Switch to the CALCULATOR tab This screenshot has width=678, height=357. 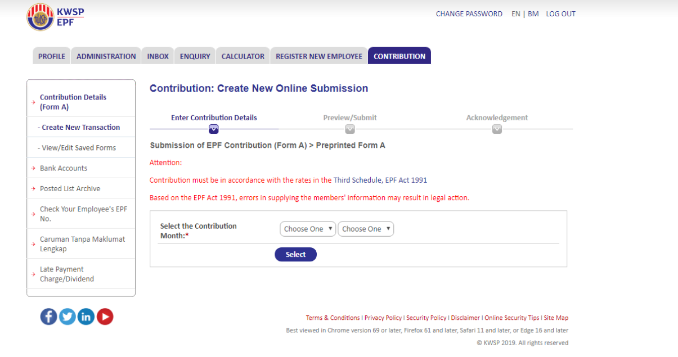click(242, 56)
